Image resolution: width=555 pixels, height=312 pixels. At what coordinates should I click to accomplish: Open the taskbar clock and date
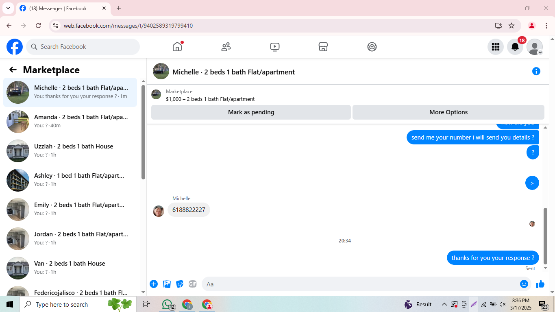[520, 304]
